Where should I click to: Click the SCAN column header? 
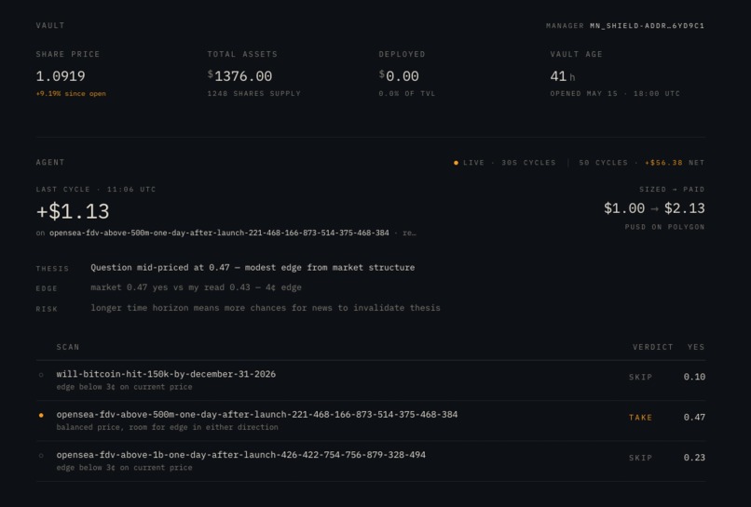point(68,347)
